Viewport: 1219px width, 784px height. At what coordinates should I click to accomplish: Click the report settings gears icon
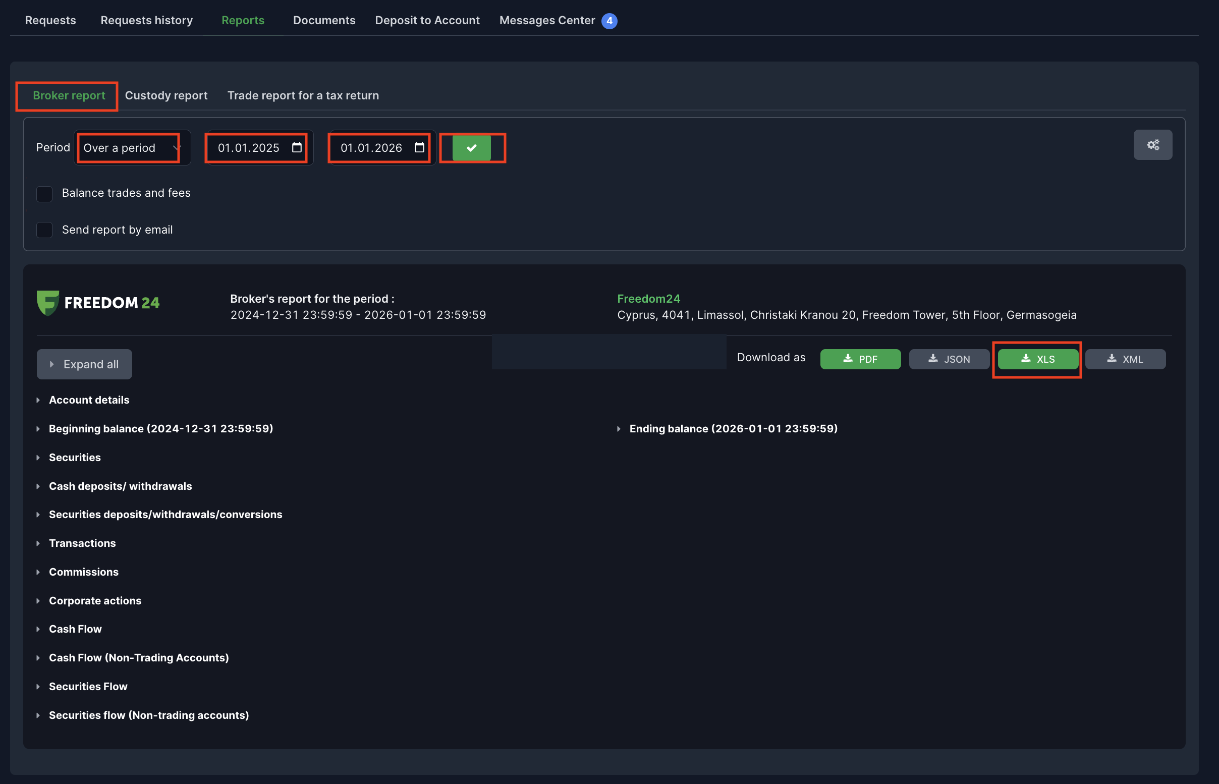1152,145
